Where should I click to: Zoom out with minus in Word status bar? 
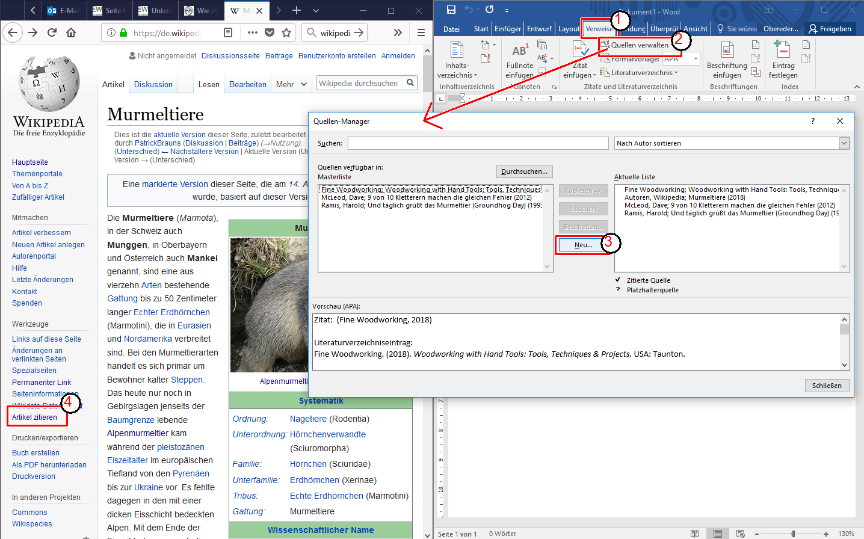(x=757, y=534)
